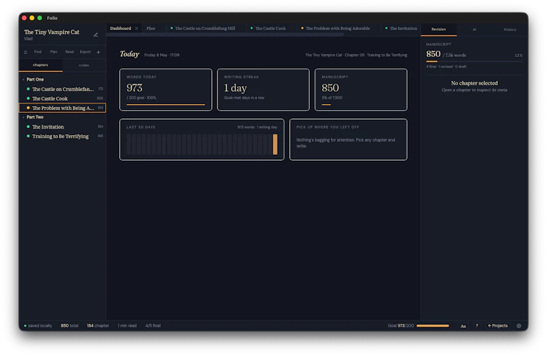The height and width of the screenshot is (356, 547).
Task: Close the Dashboard tab with its X
Action: (x=136, y=28)
